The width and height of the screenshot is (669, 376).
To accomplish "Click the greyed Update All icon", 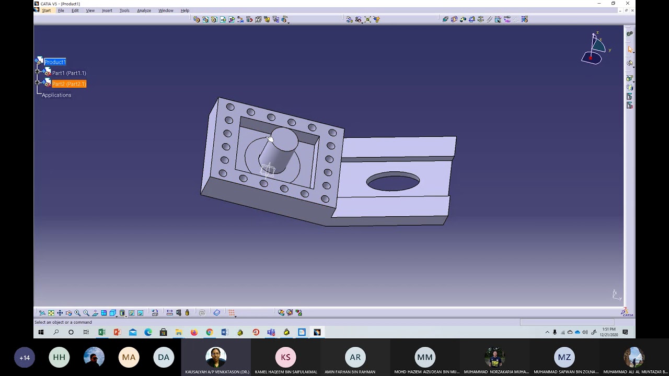I will tap(202, 313).
